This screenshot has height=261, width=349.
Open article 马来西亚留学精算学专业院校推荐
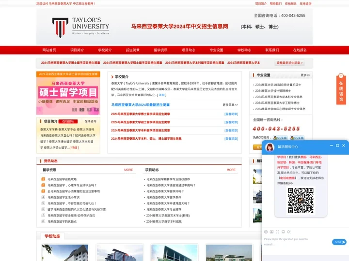(x=168, y=179)
